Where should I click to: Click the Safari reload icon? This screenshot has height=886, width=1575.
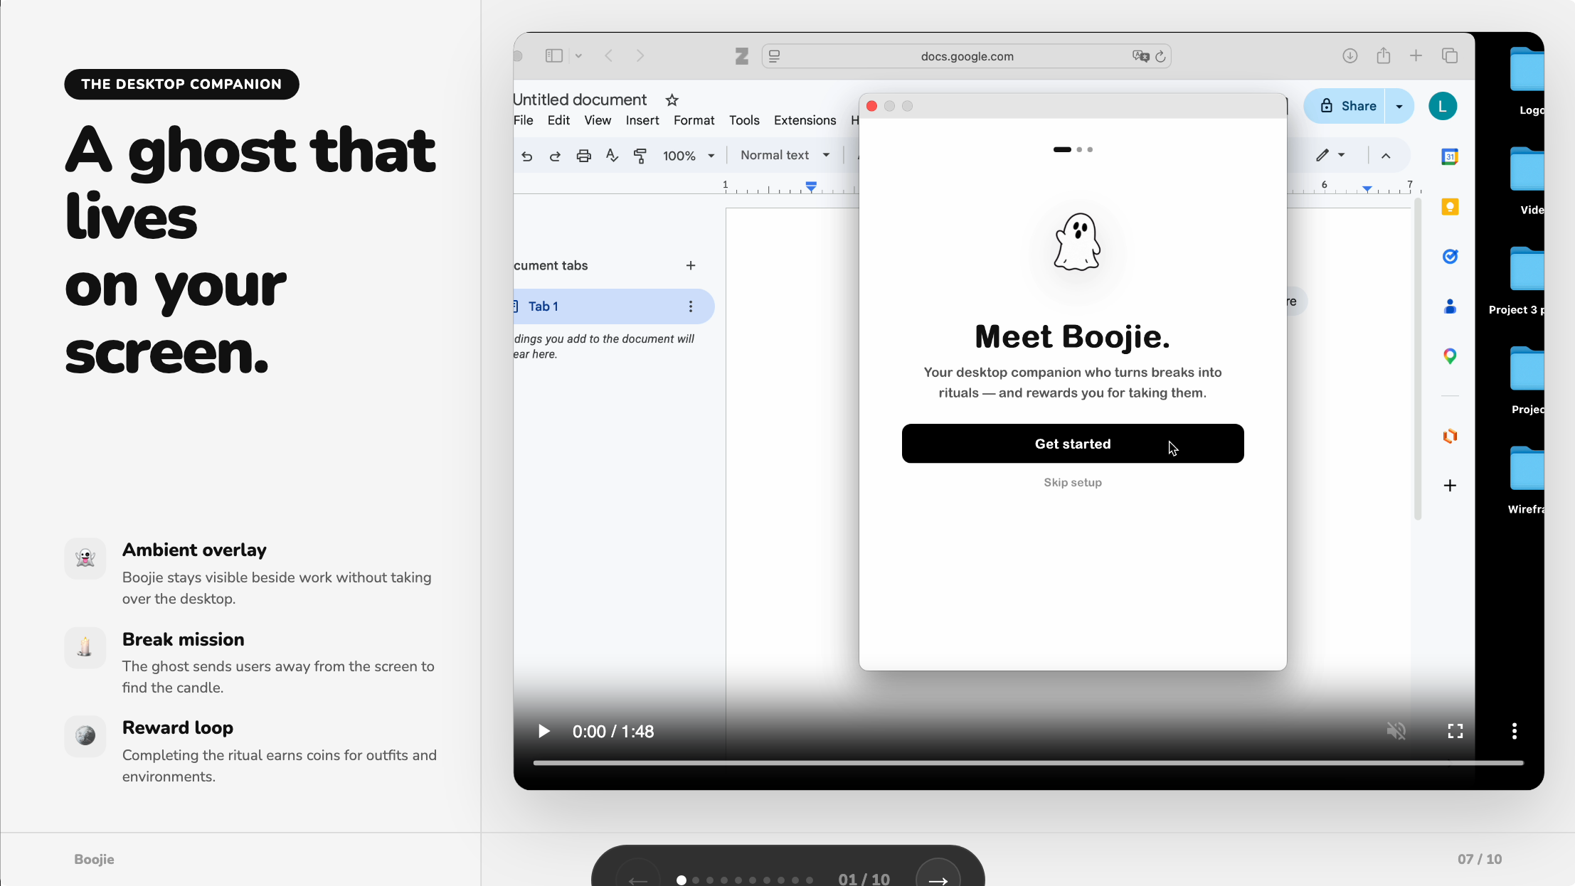tap(1160, 56)
